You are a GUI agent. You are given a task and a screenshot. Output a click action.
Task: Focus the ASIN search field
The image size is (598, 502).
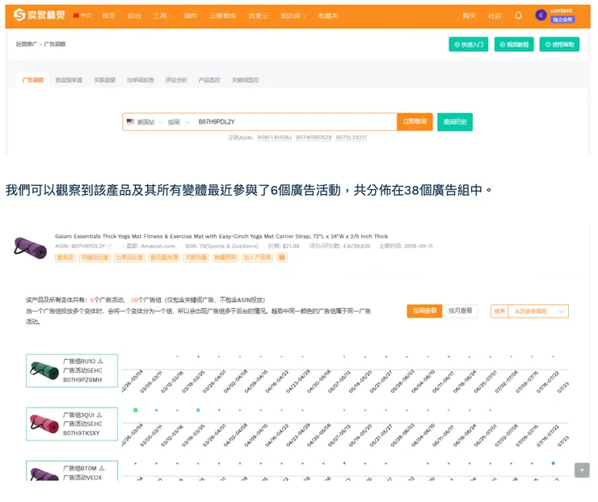click(296, 122)
